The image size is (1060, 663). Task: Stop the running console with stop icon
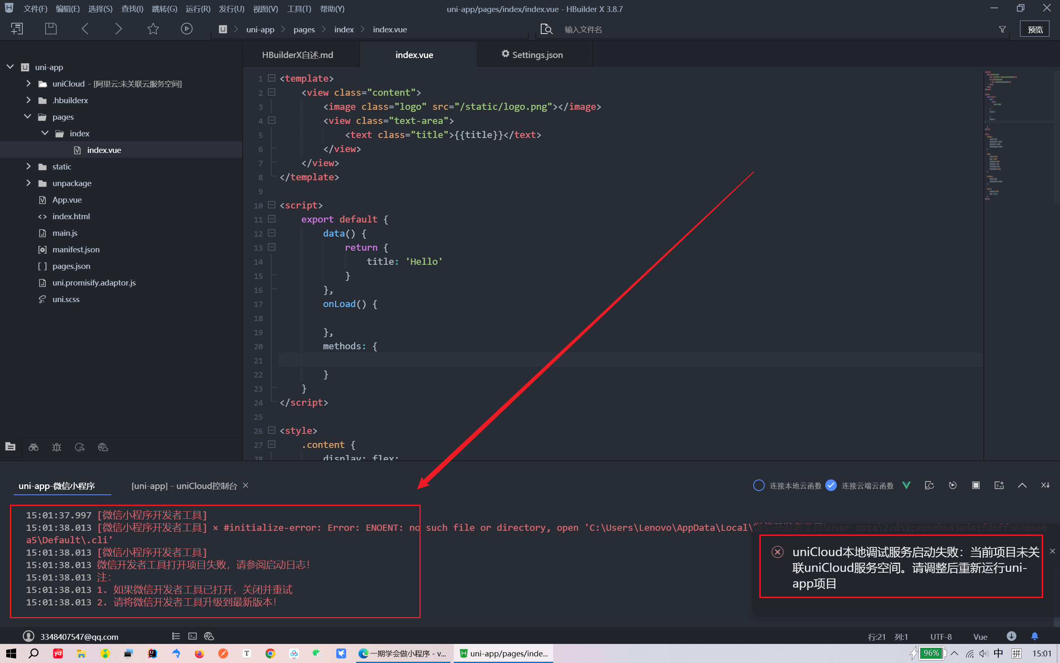pyautogui.click(x=976, y=485)
